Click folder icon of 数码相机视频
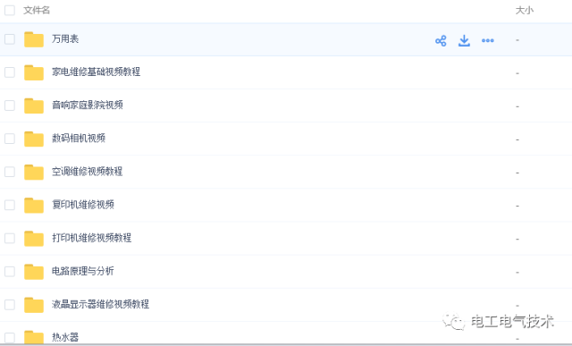Viewport: 572px width, 346px height. click(34, 139)
